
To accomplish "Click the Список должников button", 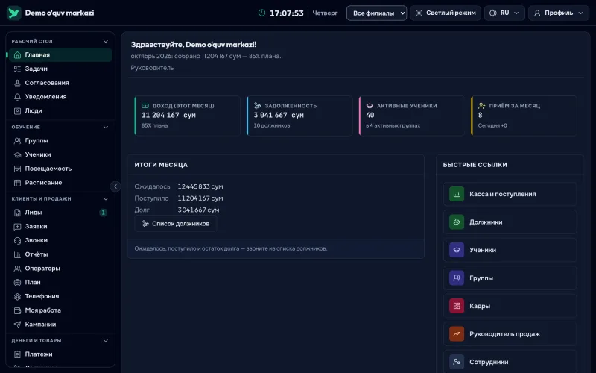I will pos(176,224).
